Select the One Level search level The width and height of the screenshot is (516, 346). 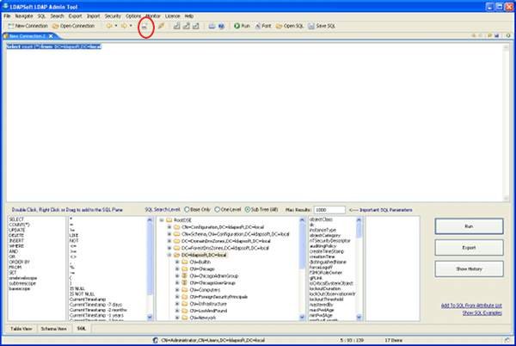[218, 209]
